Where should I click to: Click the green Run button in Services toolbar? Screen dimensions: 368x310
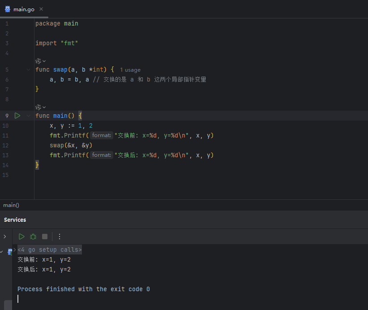point(21,237)
